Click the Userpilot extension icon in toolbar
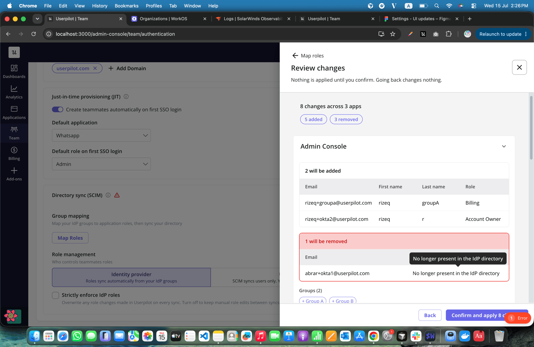This screenshot has width=534, height=347. [423, 34]
